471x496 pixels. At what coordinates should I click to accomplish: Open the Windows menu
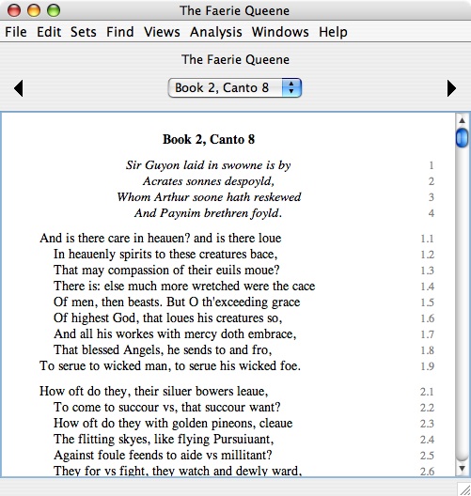point(280,32)
